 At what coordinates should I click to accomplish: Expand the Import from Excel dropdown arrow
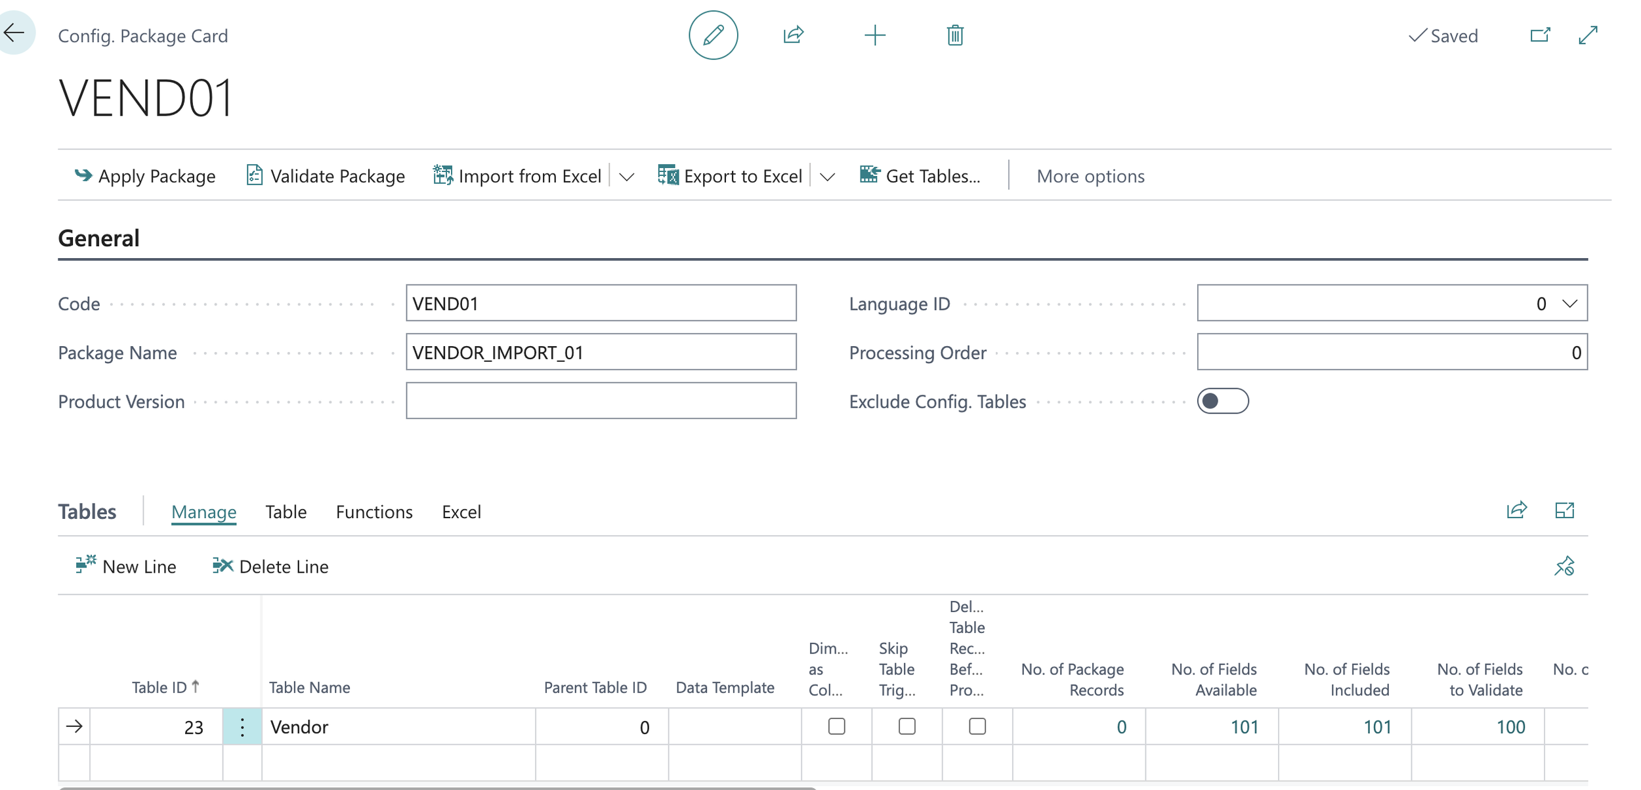coord(626,176)
